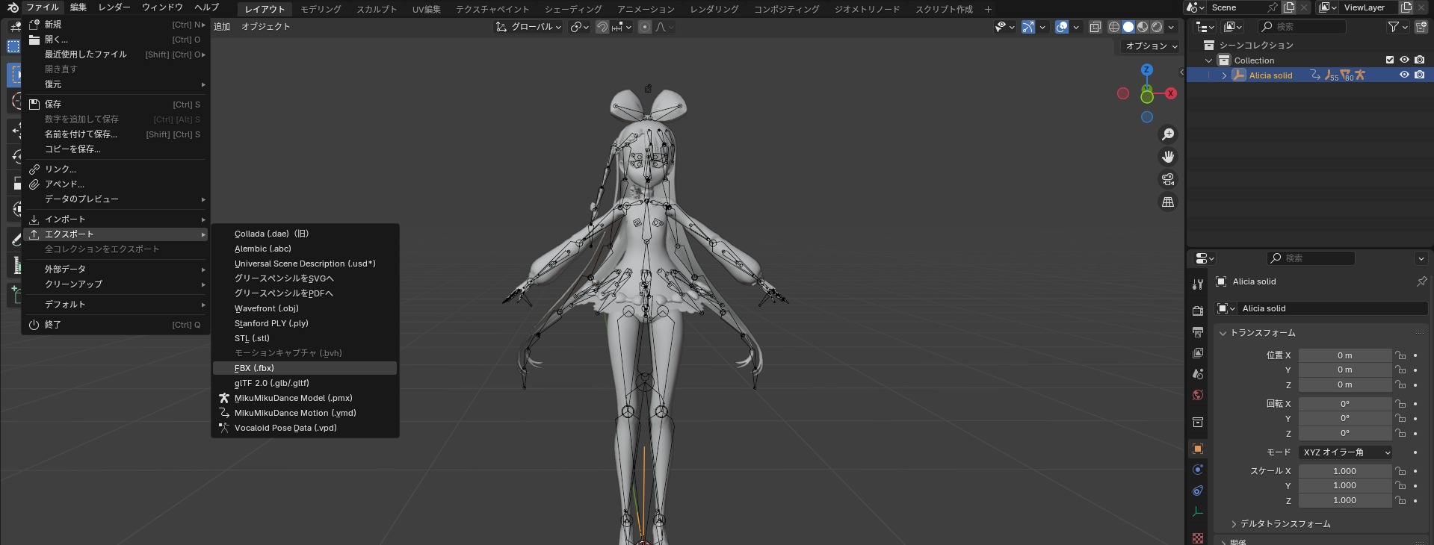Expand Alicia solid tree item
This screenshot has height=545, width=1434.
pyautogui.click(x=1224, y=75)
